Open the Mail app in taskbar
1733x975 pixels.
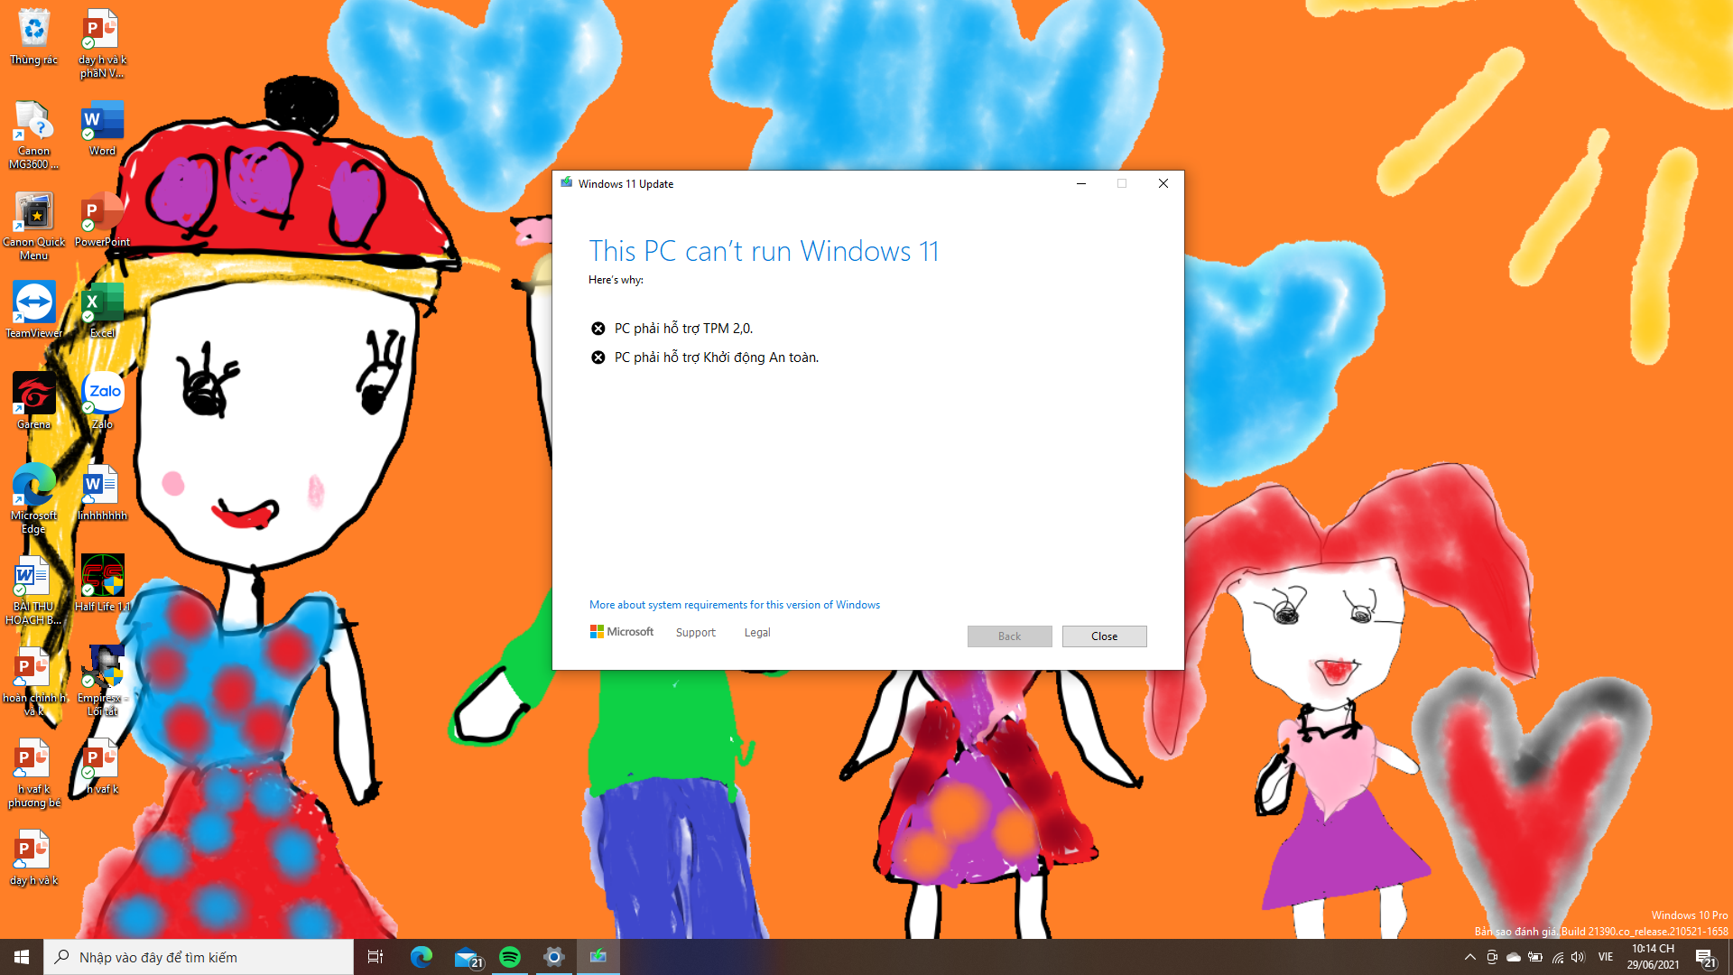pos(468,957)
